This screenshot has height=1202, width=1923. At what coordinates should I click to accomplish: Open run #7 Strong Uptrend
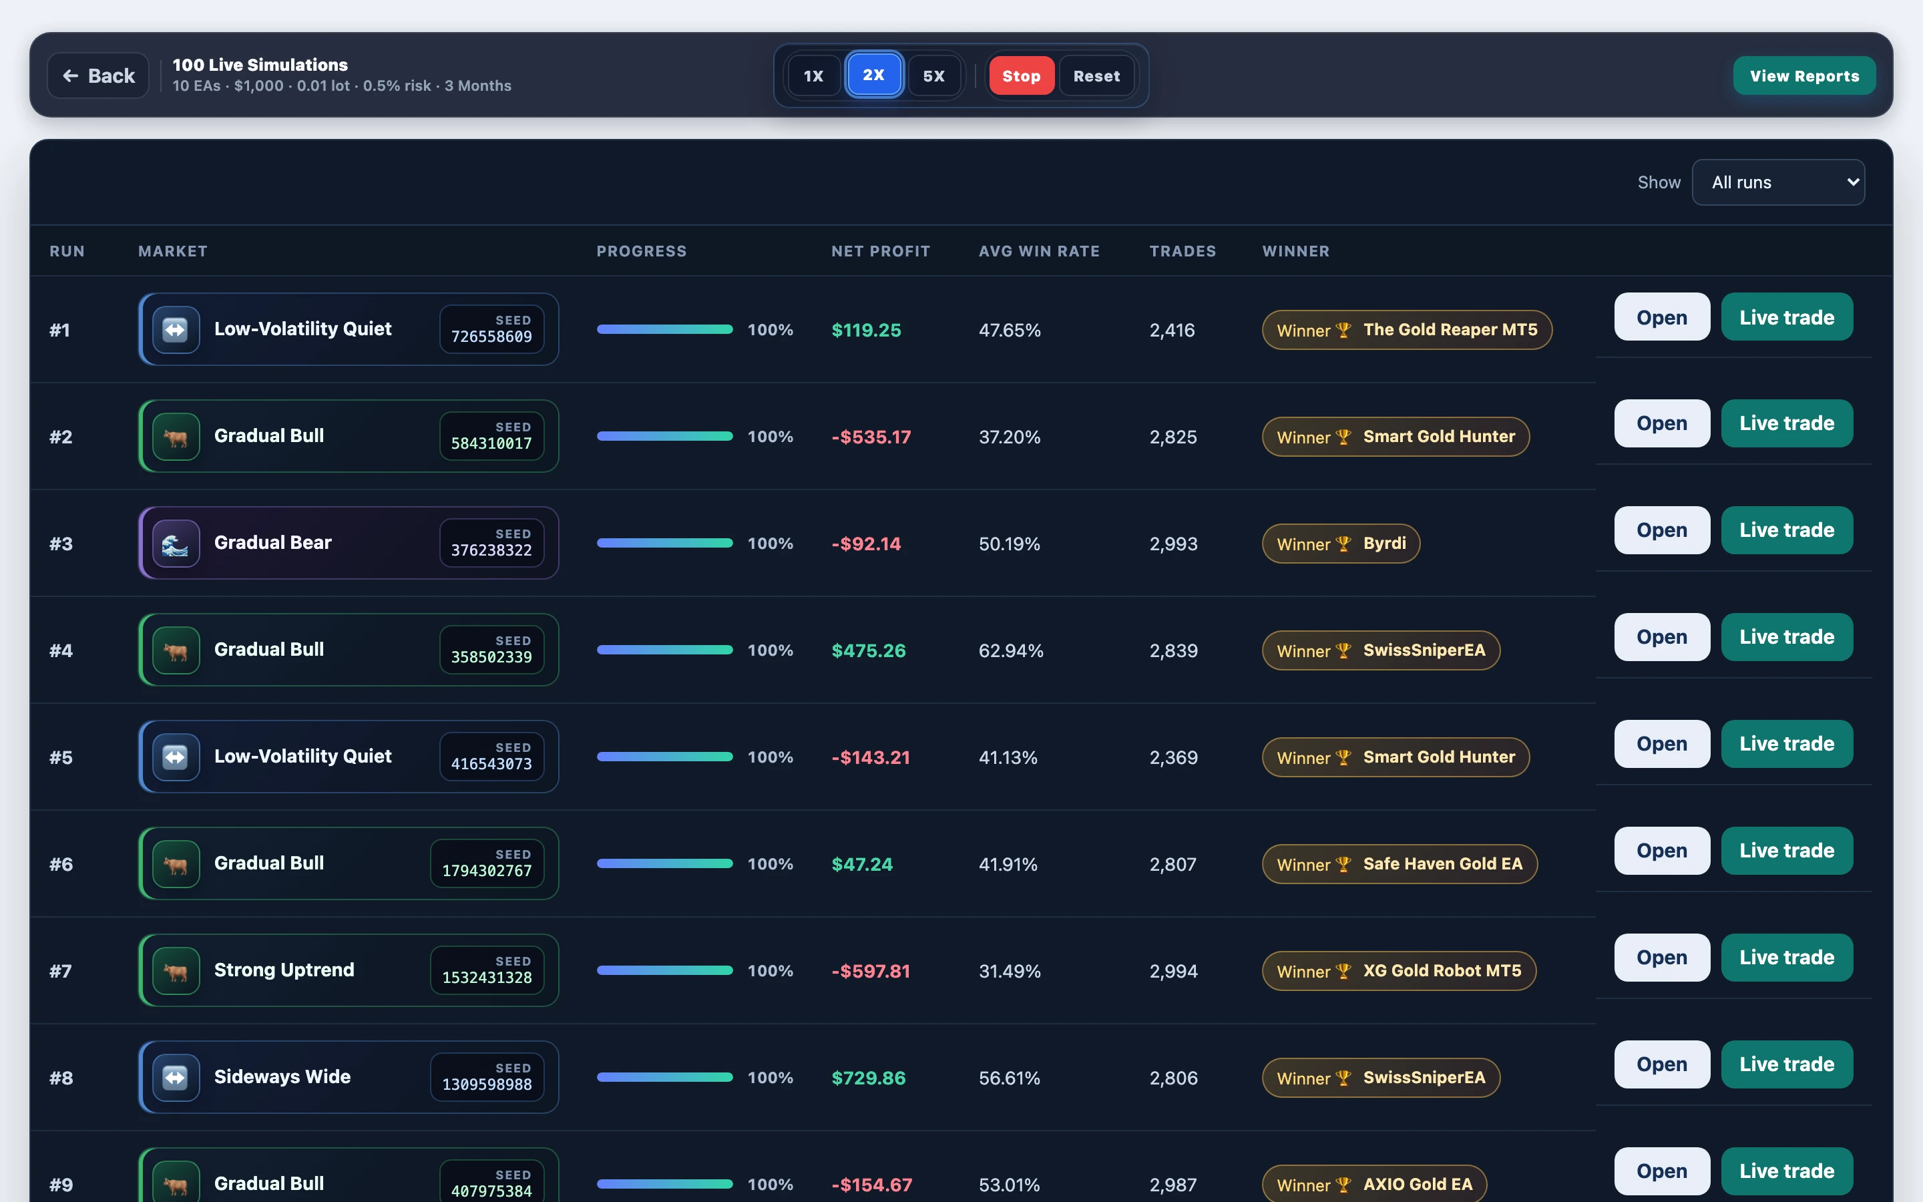(x=1663, y=957)
